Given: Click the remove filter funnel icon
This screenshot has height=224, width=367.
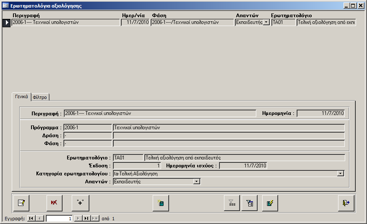Looking at the screenshot, I should [x=232, y=203].
